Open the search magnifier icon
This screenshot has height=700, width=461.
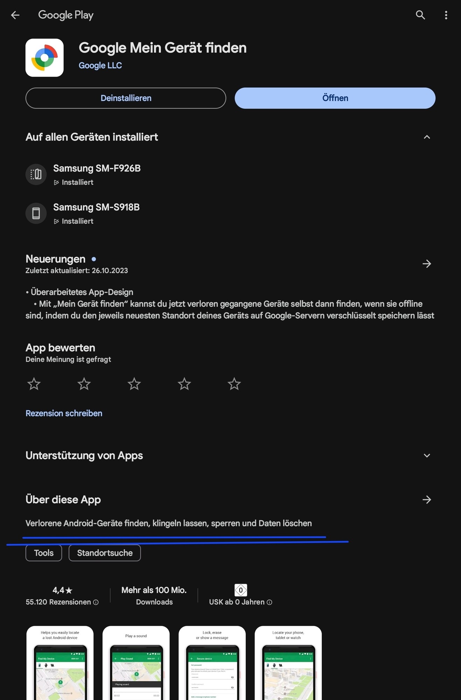(x=420, y=15)
